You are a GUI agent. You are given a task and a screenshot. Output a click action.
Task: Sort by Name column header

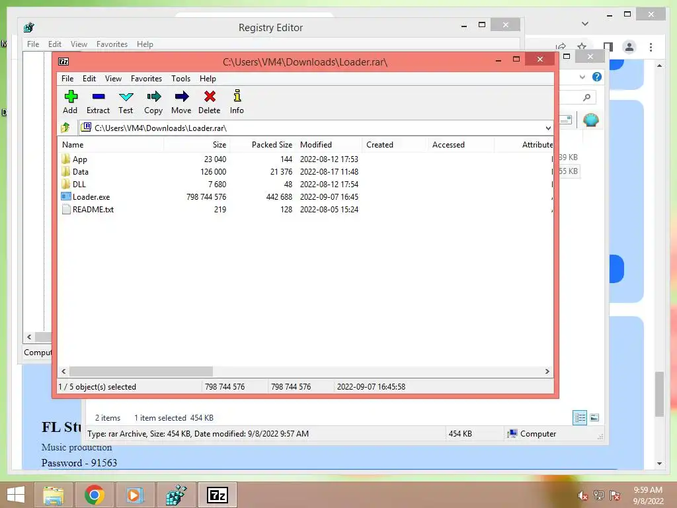click(111, 145)
